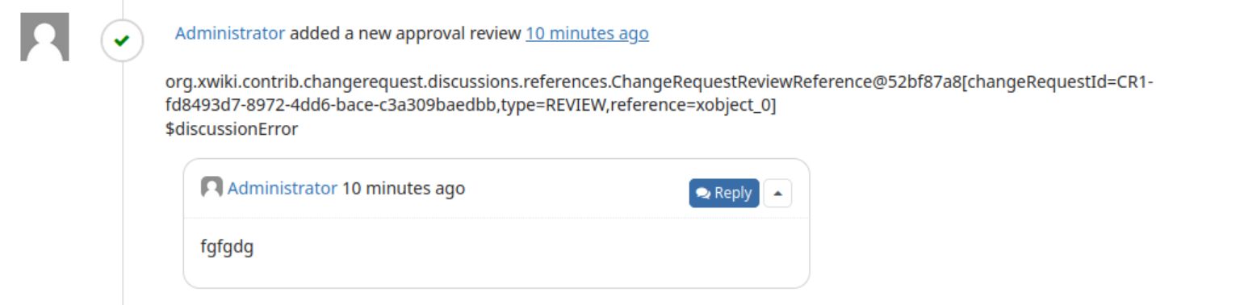Viewport: 1244px width, 305px height.
Task: Open Administrator profile from the review event
Action: (230, 33)
